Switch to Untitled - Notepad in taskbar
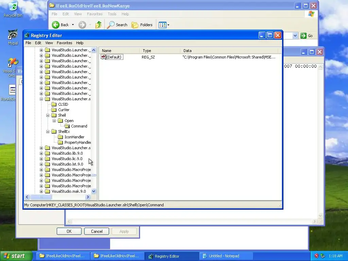The height and width of the screenshot is (261, 348). pyautogui.click(x=226, y=256)
